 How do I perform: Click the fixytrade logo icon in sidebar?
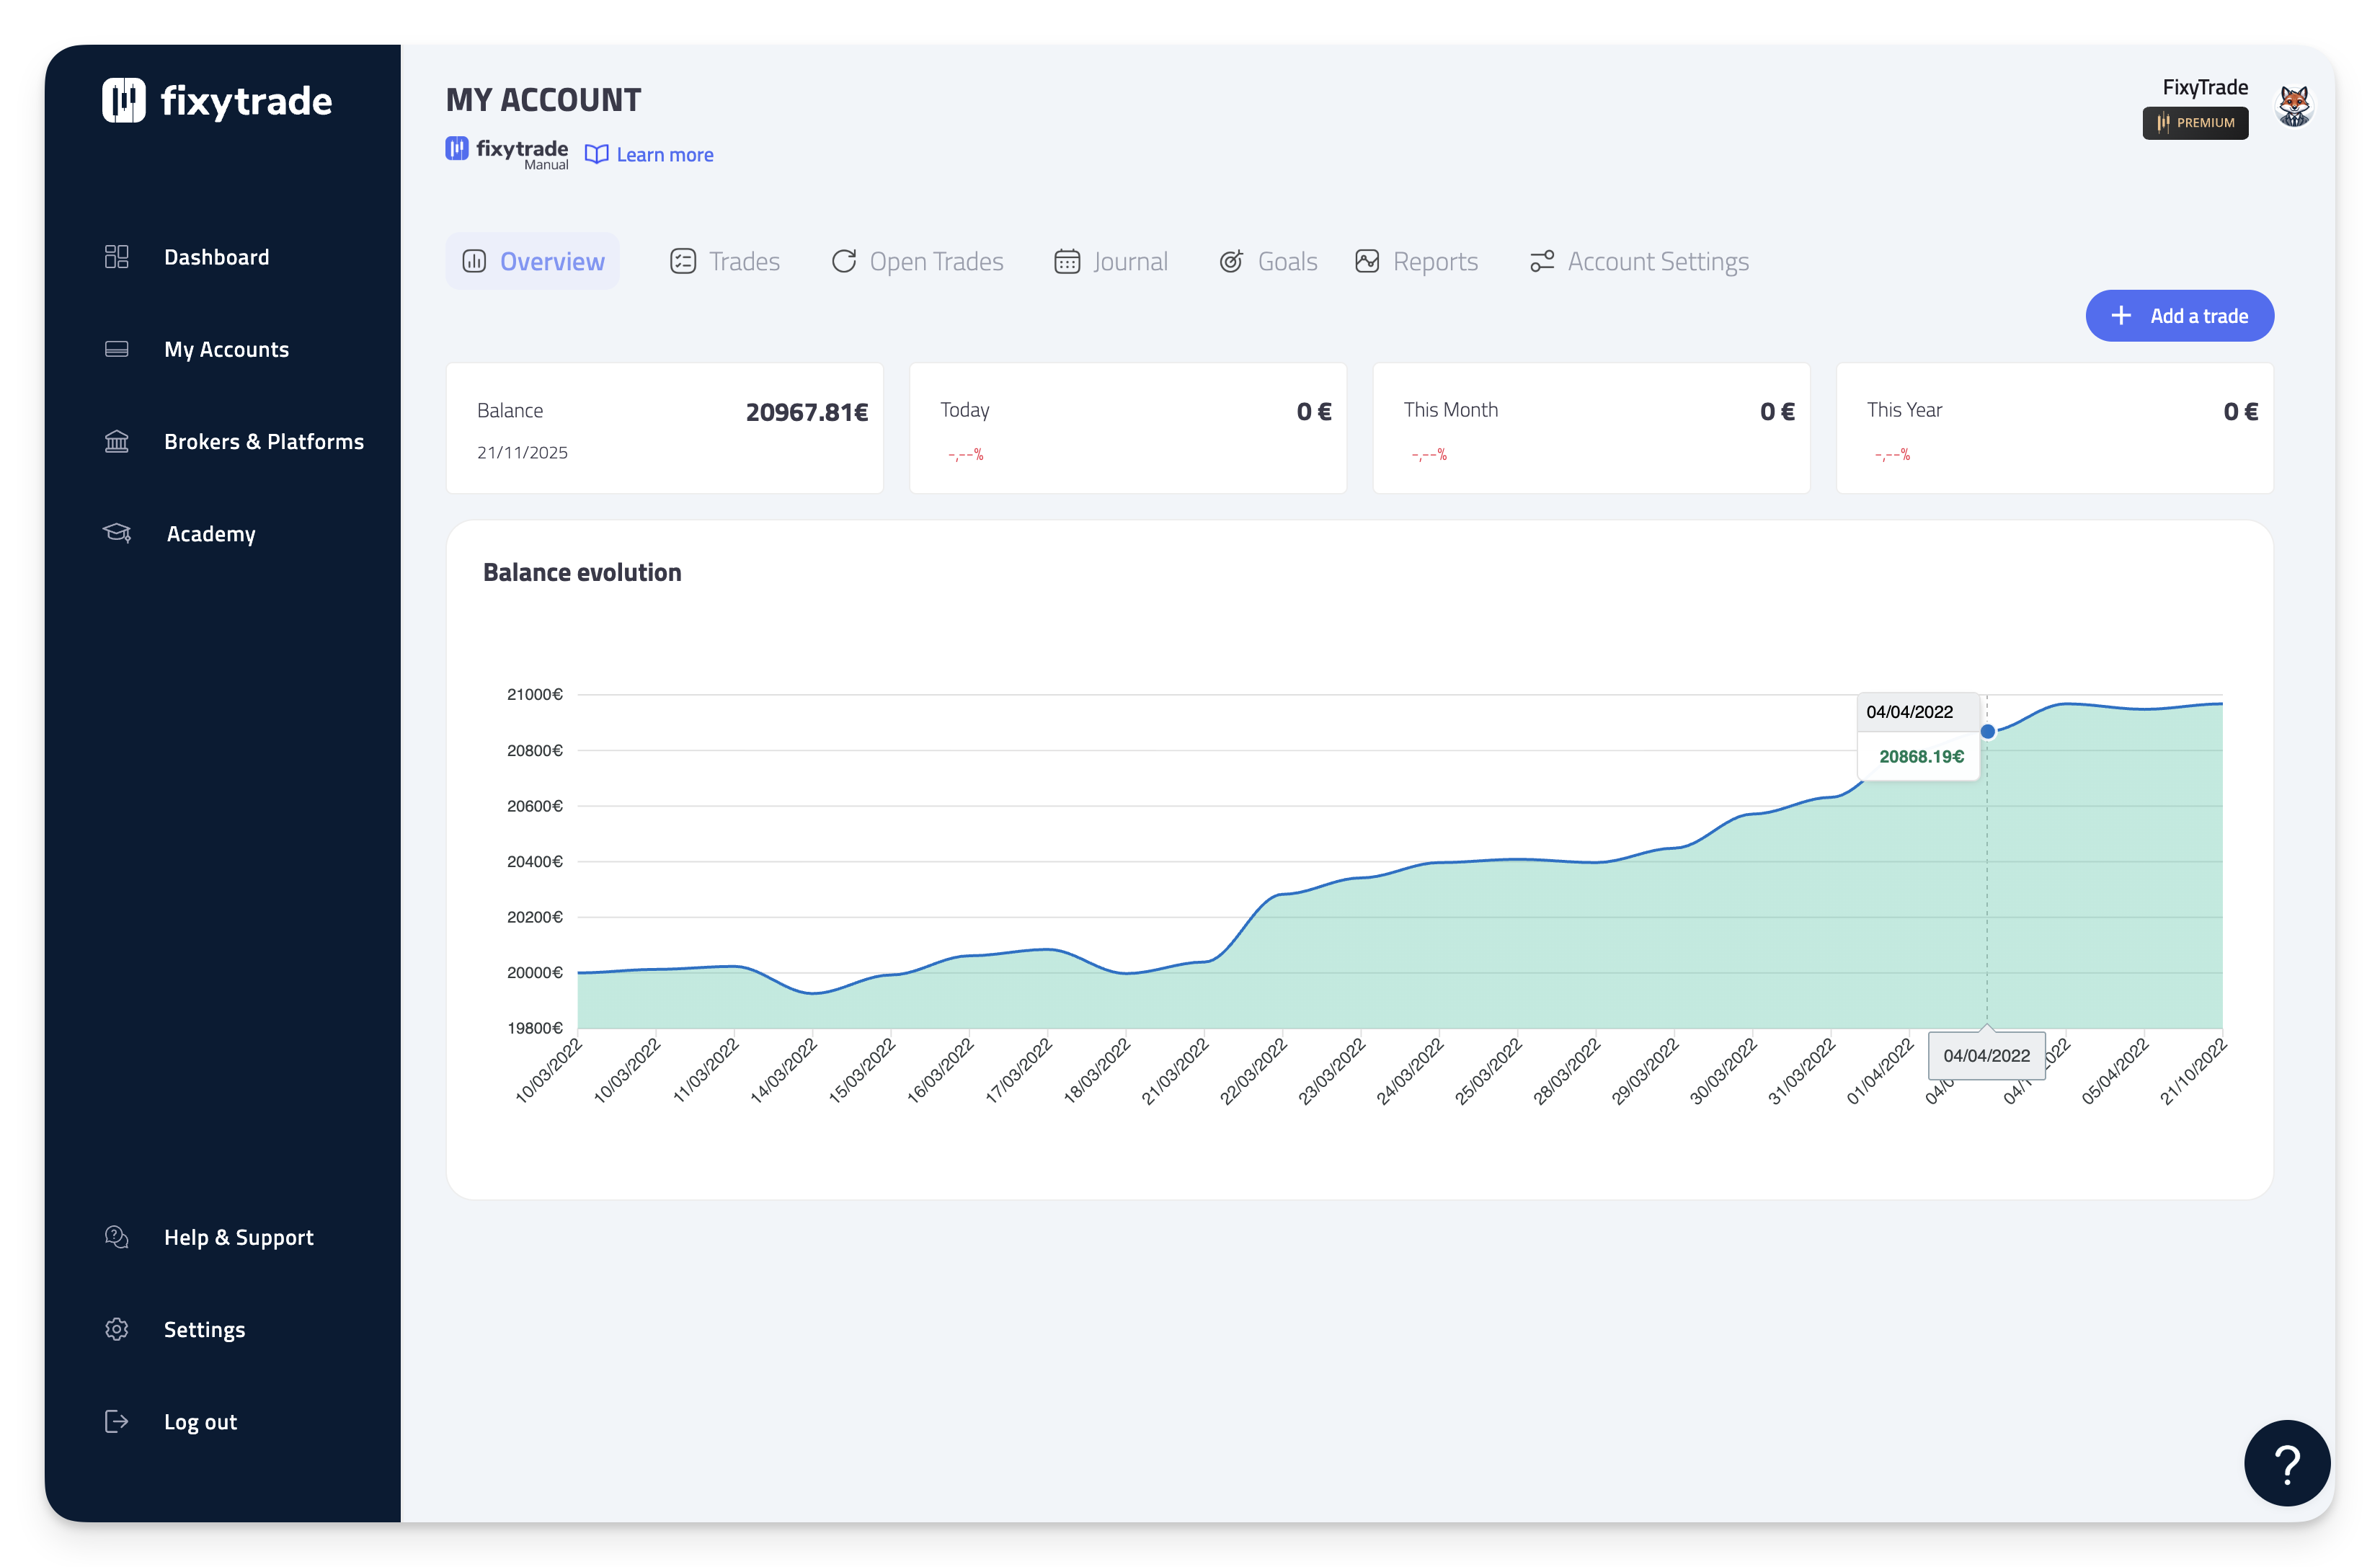point(124,100)
